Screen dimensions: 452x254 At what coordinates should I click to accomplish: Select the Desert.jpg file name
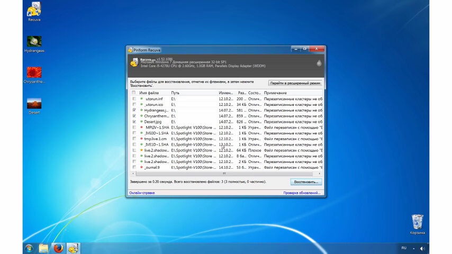tap(153, 122)
